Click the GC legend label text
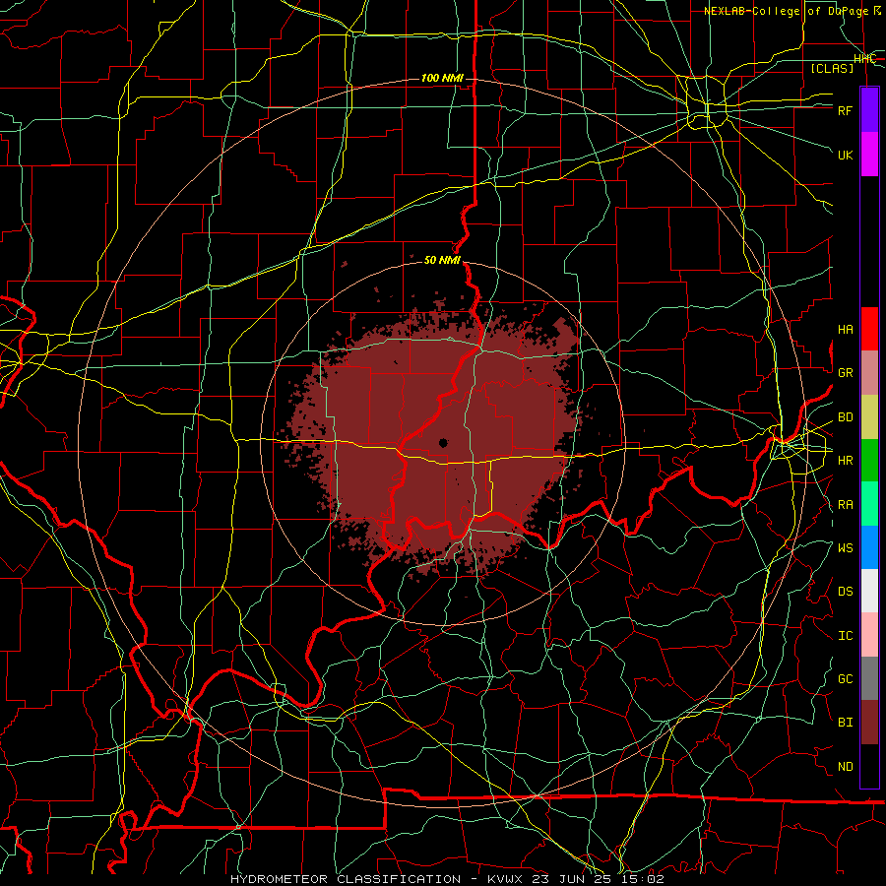 click(x=845, y=679)
